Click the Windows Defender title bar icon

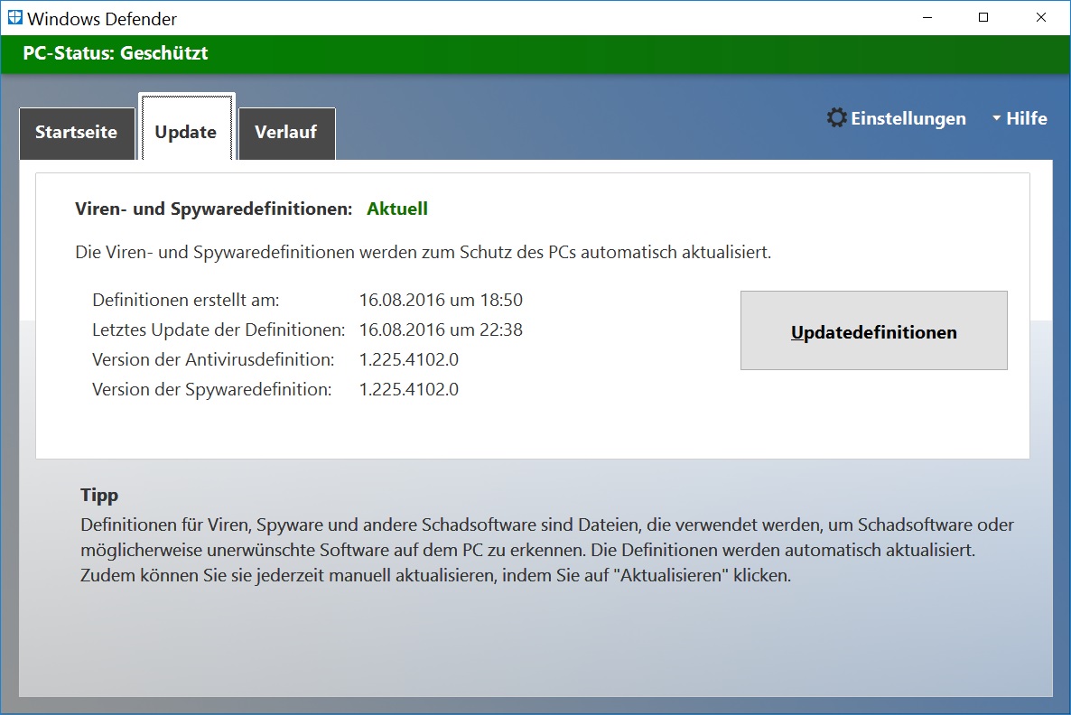tap(15, 18)
